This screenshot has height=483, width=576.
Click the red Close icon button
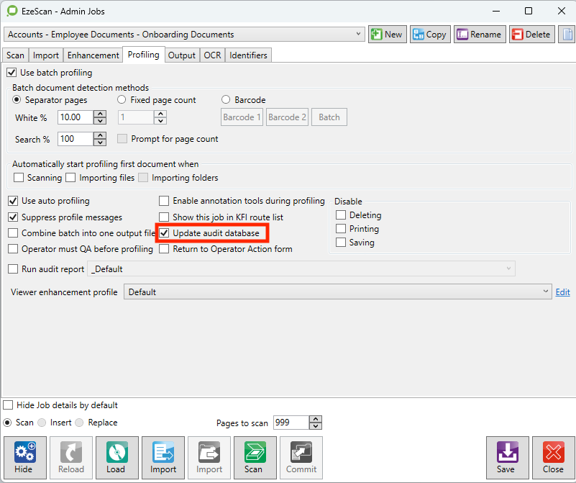click(553, 457)
